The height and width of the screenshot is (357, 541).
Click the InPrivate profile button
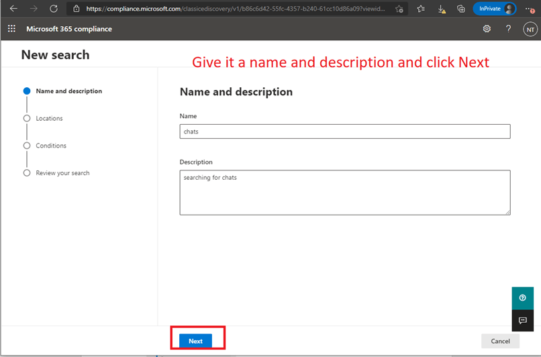[x=495, y=9]
